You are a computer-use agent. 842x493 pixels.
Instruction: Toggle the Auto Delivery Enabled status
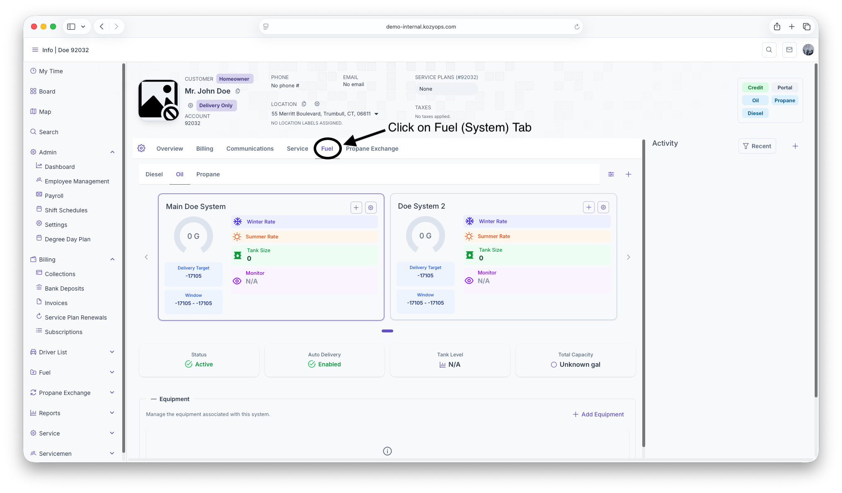click(x=324, y=364)
